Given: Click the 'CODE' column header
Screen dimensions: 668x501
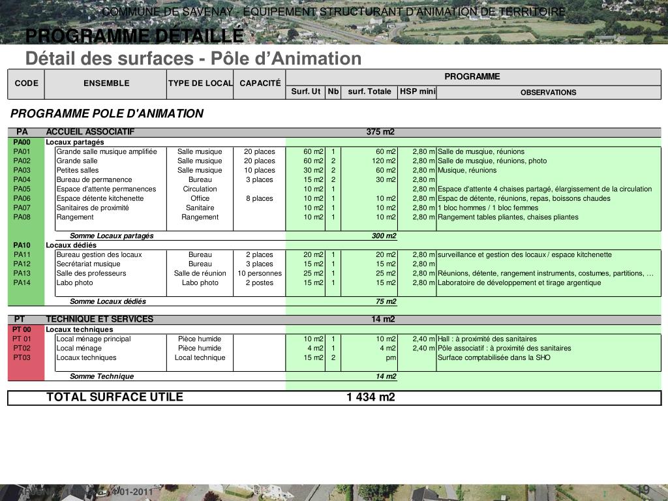Looking at the screenshot, I should click(26, 83).
